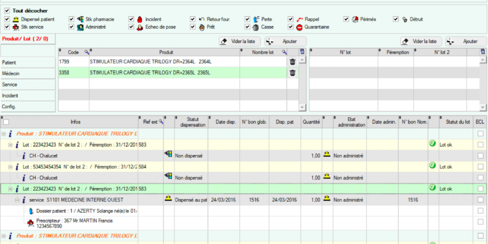This screenshot has width=488, height=244.
Task: Click the info icon on the S1101 MEDECINE INTERNE row
Action: coord(23,200)
